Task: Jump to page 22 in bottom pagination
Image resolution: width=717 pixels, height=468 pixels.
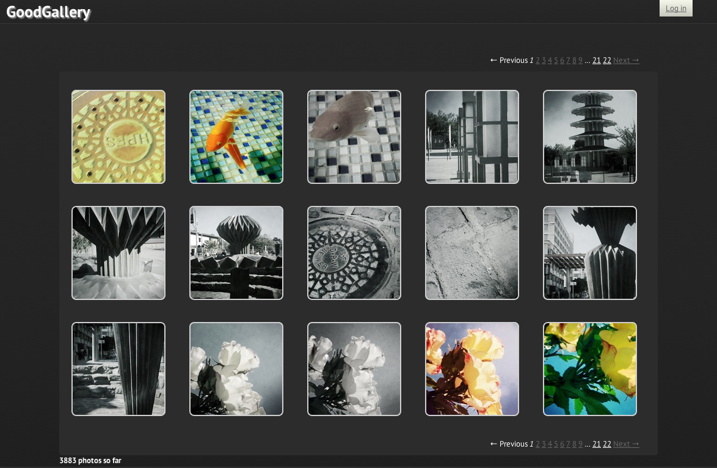Action: [x=607, y=444]
